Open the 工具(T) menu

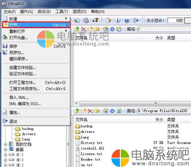click(x=62, y=12)
